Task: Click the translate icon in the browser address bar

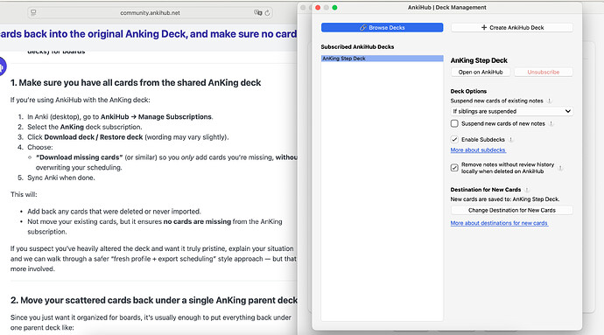Action: (x=257, y=13)
